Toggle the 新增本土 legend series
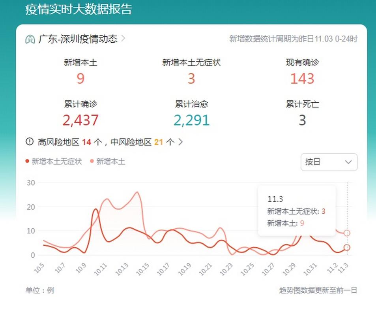Viewport: 376px width, 316px height. [108, 161]
